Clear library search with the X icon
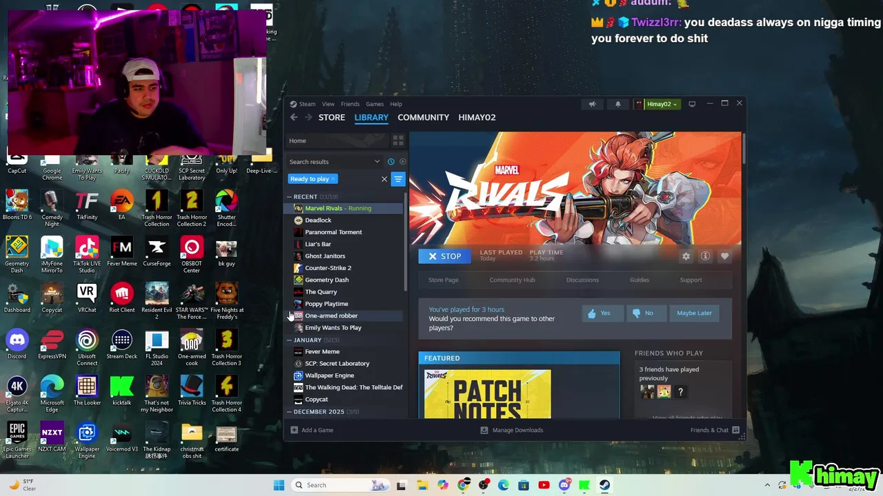Image resolution: width=883 pixels, height=496 pixels. [x=384, y=179]
